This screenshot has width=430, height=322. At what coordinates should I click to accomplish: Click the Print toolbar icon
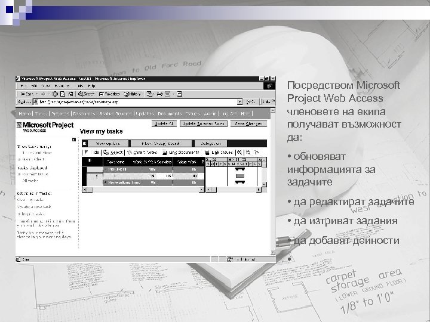click(159, 94)
